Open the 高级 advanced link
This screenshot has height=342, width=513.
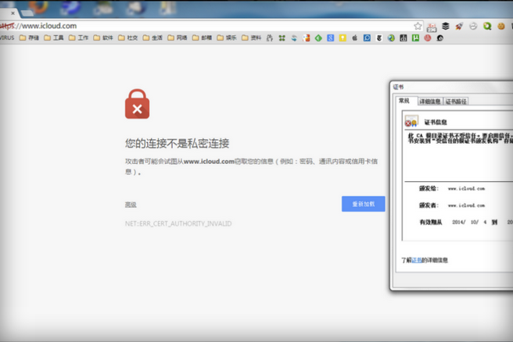(131, 205)
